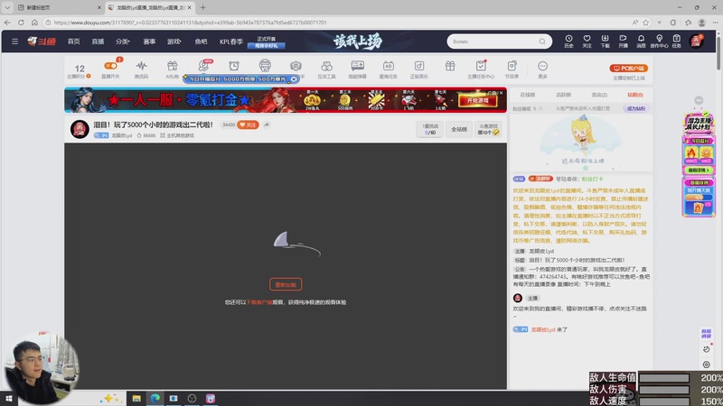Viewport: 723px width, 406px height.
Task: Click the search magnifier icon
Action: pos(542,42)
